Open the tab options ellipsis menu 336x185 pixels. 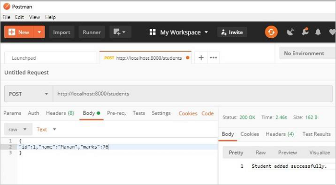[x=214, y=58]
